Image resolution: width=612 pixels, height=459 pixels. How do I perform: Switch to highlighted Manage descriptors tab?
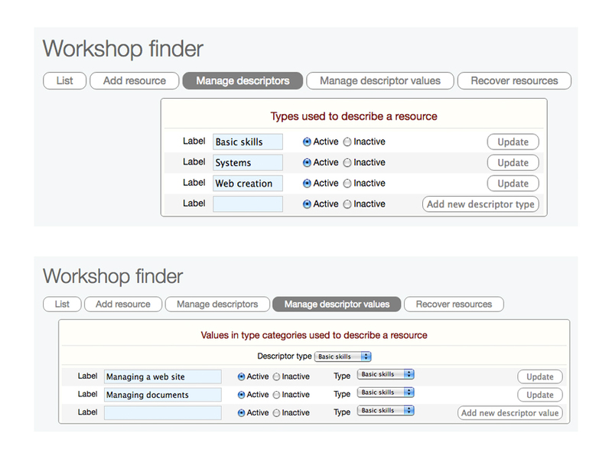(243, 80)
